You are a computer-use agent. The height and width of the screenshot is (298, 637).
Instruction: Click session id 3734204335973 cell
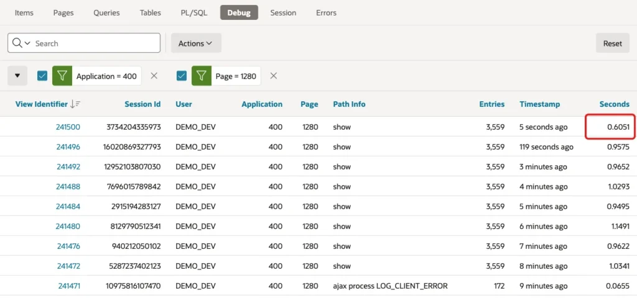pyautogui.click(x=134, y=127)
